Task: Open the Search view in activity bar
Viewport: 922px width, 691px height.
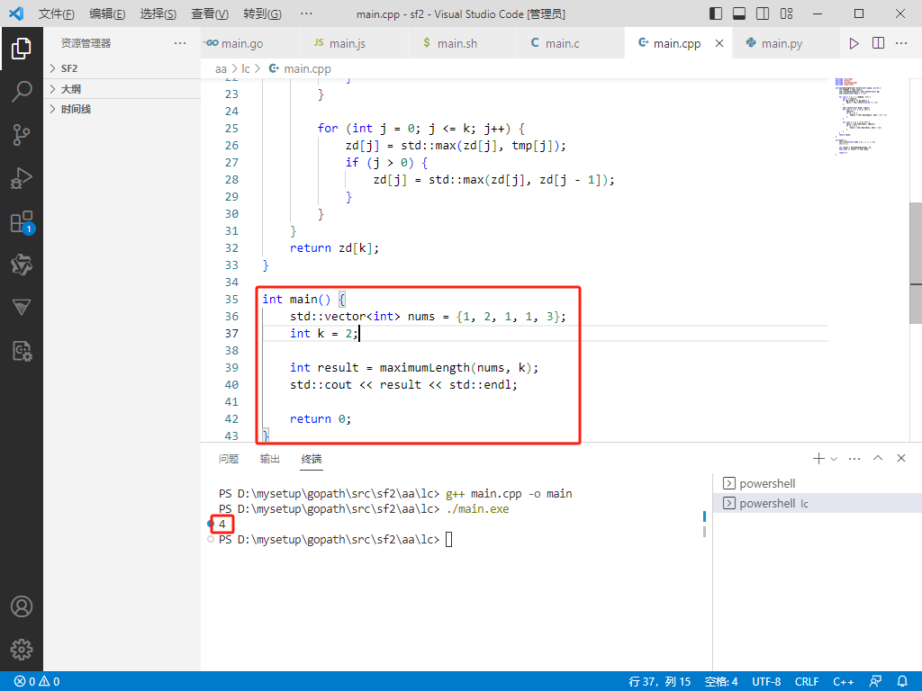Action: tap(22, 92)
